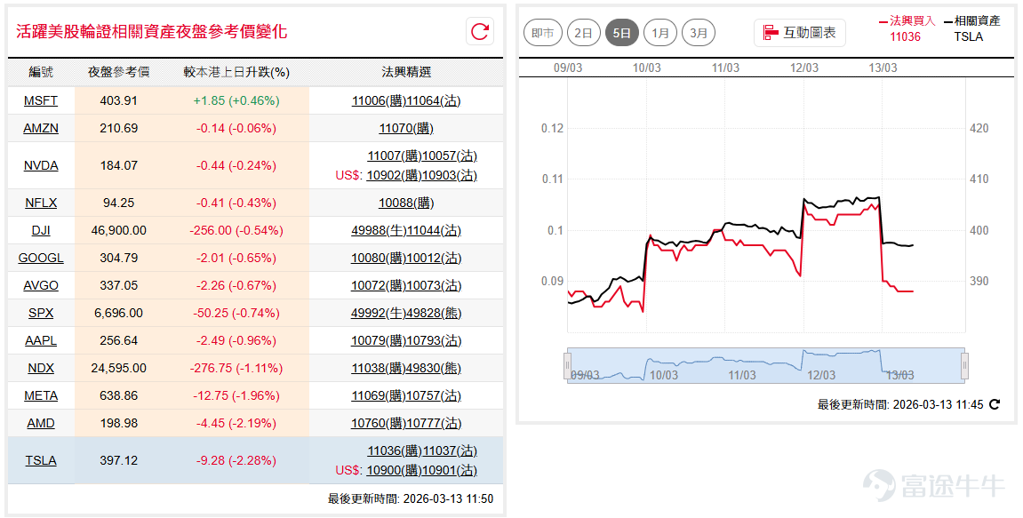Open warrant 10080(購) for GOOGL
This screenshot has width=1023, height=518.
coord(379,258)
